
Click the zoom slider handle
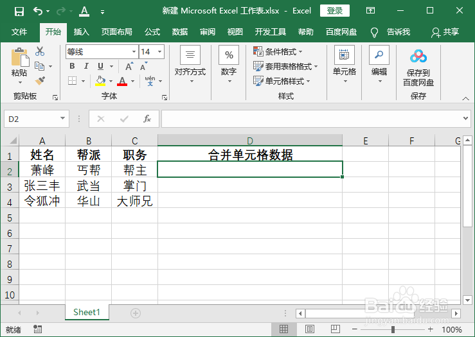pyautogui.click(x=393, y=329)
